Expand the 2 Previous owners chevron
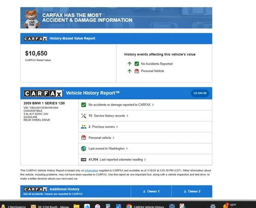The height and width of the screenshot is (208, 256). point(117,127)
